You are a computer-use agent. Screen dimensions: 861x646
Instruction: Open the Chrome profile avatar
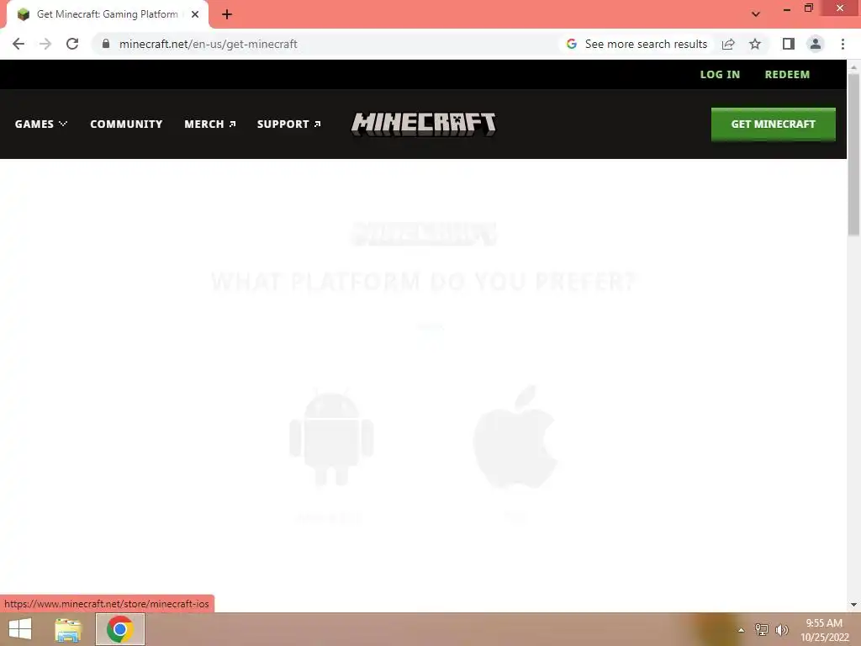[x=816, y=44]
